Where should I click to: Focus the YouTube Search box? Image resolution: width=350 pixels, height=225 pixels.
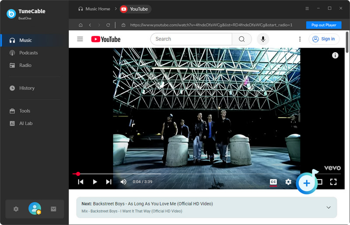pos(192,39)
